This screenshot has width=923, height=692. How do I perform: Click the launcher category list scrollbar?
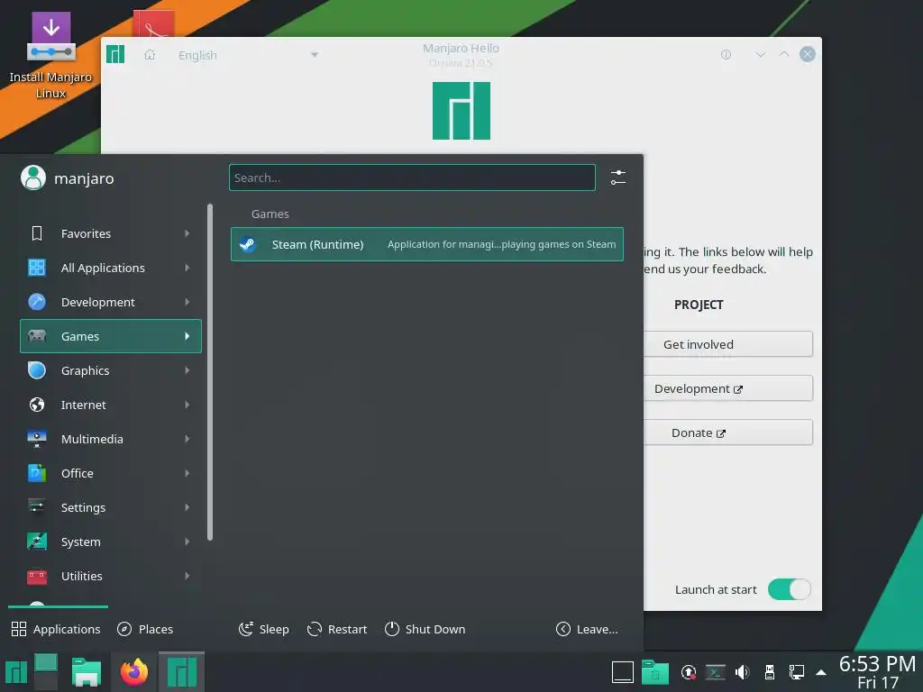[x=210, y=372]
